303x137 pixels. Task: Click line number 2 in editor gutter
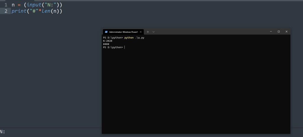(x=6, y=11)
